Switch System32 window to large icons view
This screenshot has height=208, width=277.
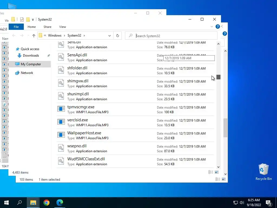[x=217, y=172]
